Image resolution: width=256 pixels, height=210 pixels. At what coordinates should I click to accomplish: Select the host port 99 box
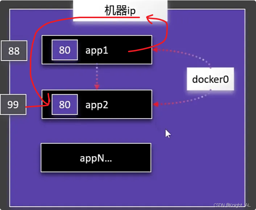tap(13, 104)
